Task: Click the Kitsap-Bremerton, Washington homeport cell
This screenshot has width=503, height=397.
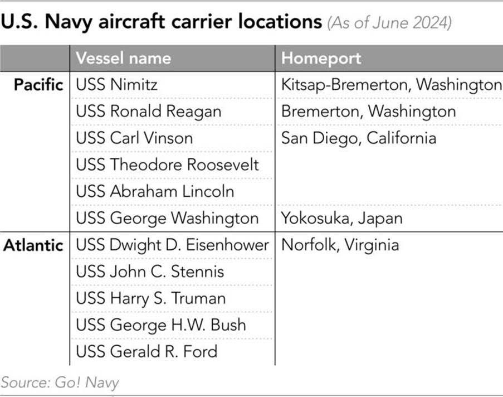Action: [x=391, y=85]
